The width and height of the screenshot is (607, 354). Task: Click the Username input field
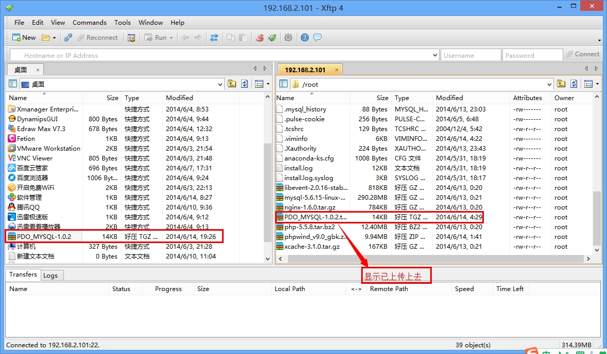(x=471, y=55)
